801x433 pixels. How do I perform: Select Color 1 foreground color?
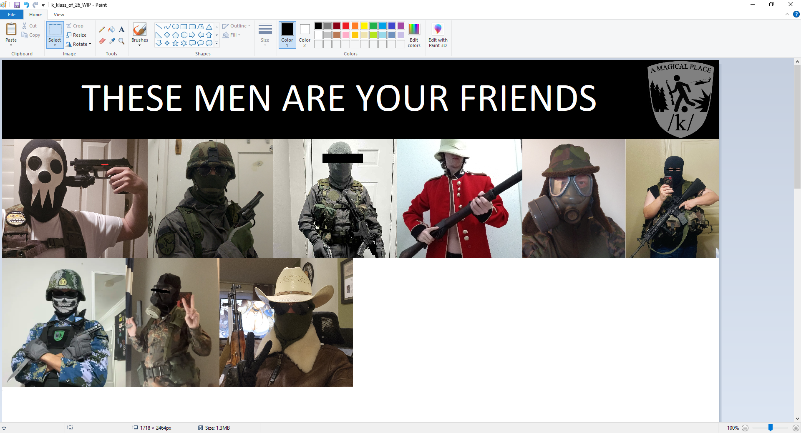tap(287, 35)
